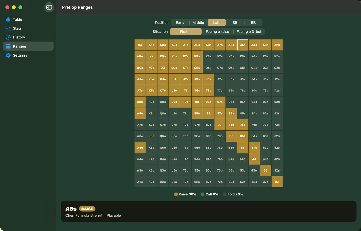
Task: Select the 33 pair cell
Action: tap(266, 170)
